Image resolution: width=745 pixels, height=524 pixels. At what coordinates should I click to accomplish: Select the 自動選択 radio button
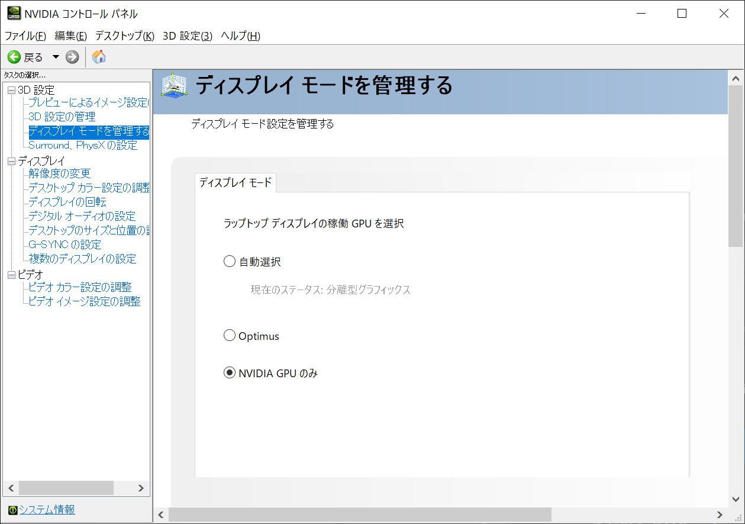click(230, 261)
